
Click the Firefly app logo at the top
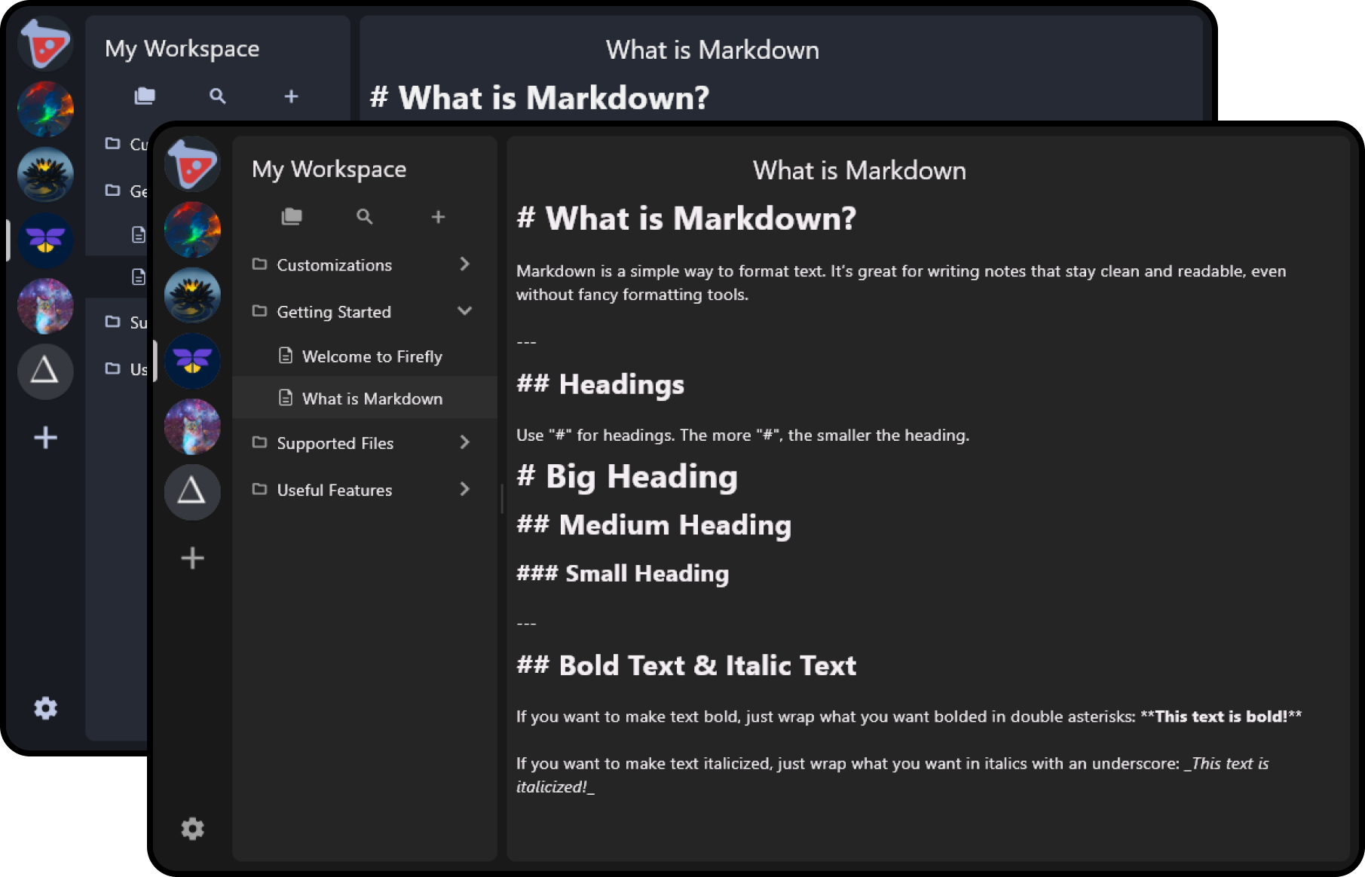click(x=192, y=163)
